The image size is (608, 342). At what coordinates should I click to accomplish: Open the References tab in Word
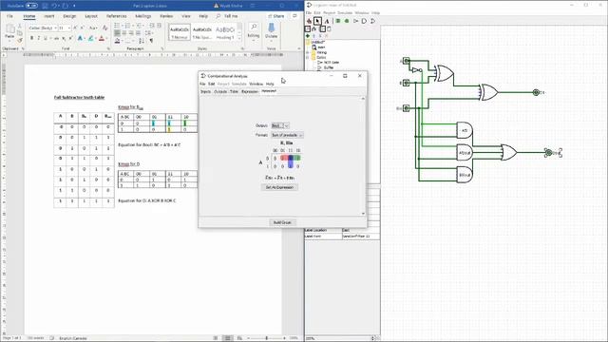[116, 16]
